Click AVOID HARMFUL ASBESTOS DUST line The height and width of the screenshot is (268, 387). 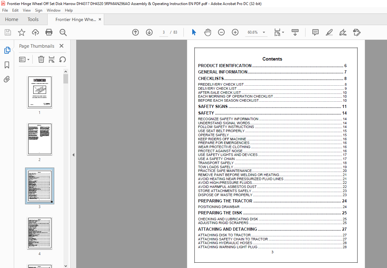pyautogui.click(x=272, y=187)
